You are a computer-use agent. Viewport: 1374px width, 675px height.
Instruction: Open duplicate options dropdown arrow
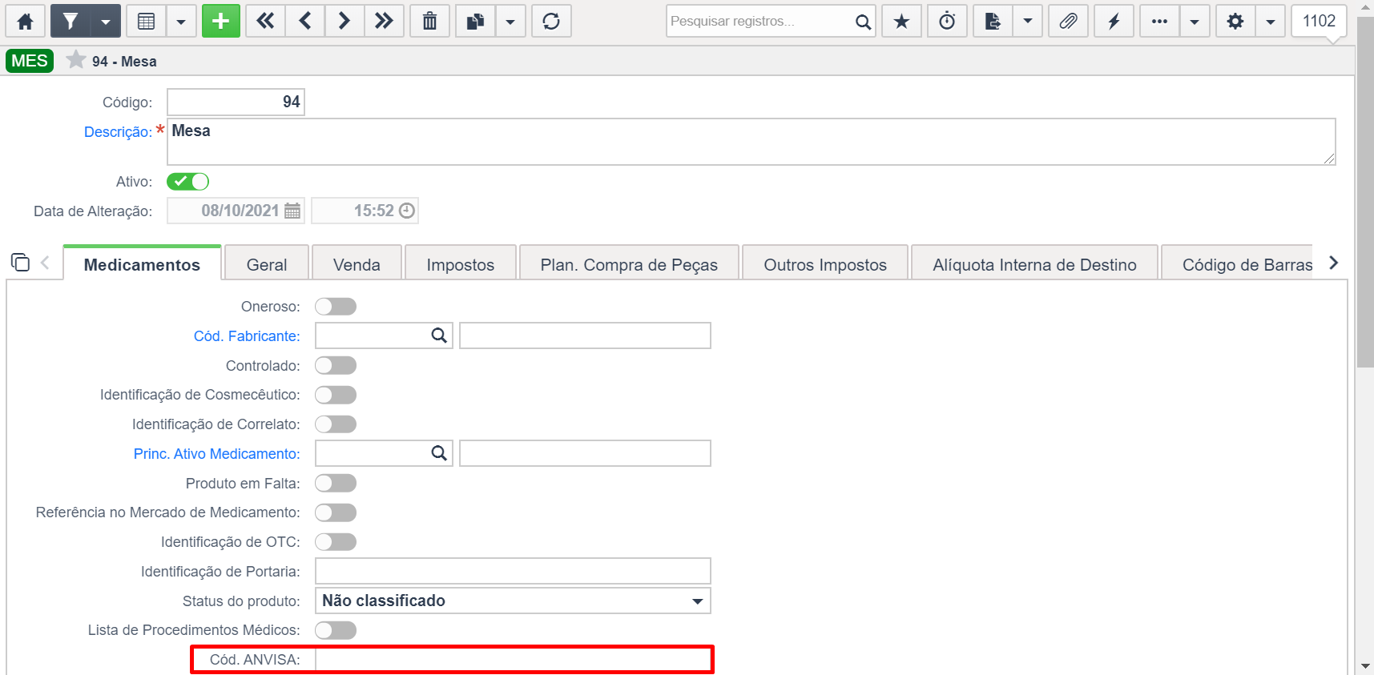tap(510, 21)
